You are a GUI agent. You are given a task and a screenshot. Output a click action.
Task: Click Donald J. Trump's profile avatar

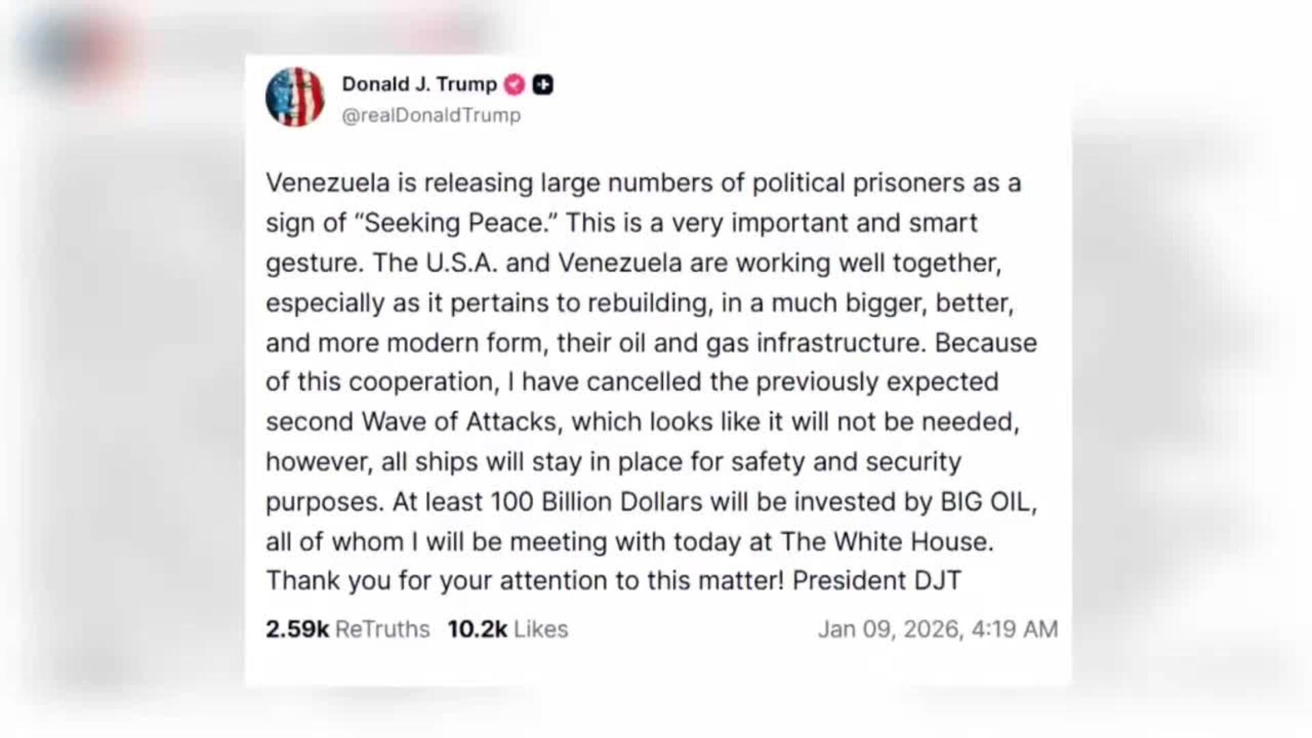tap(295, 97)
